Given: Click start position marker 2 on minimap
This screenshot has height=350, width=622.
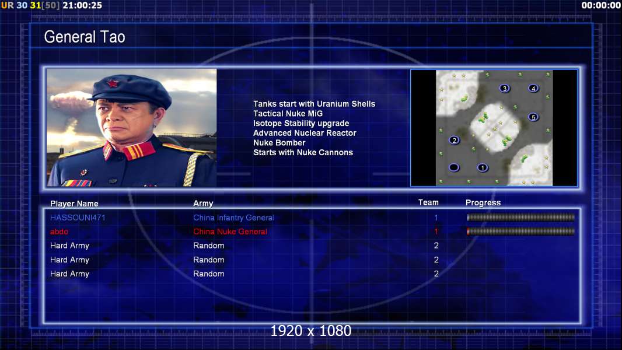Looking at the screenshot, I should point(454,141).
